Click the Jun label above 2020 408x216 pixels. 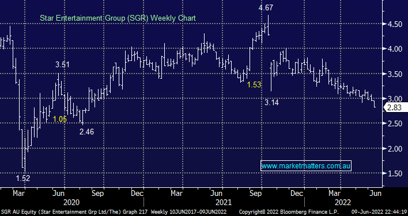pos(59,194)
